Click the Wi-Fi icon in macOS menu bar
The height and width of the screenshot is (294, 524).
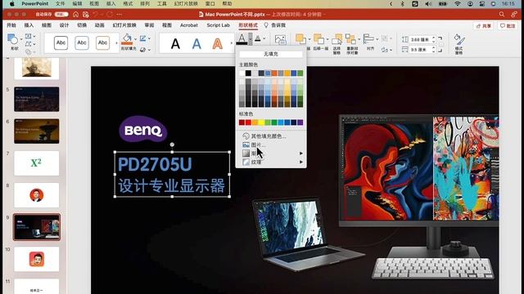coord(458,3)
